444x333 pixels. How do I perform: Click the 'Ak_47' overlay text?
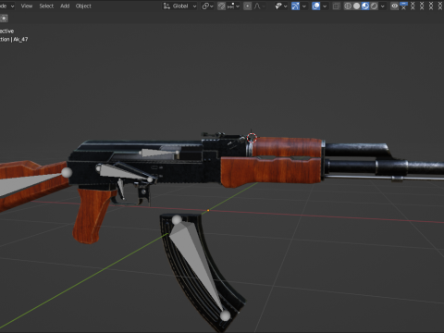coord(20,39)
